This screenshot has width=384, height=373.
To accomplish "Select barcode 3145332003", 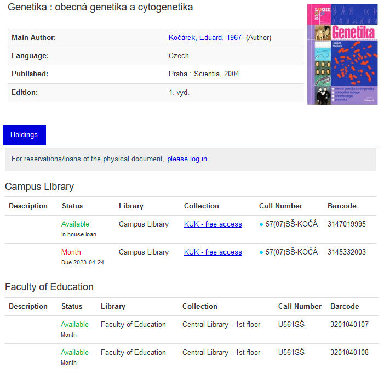I will [347, 252].
